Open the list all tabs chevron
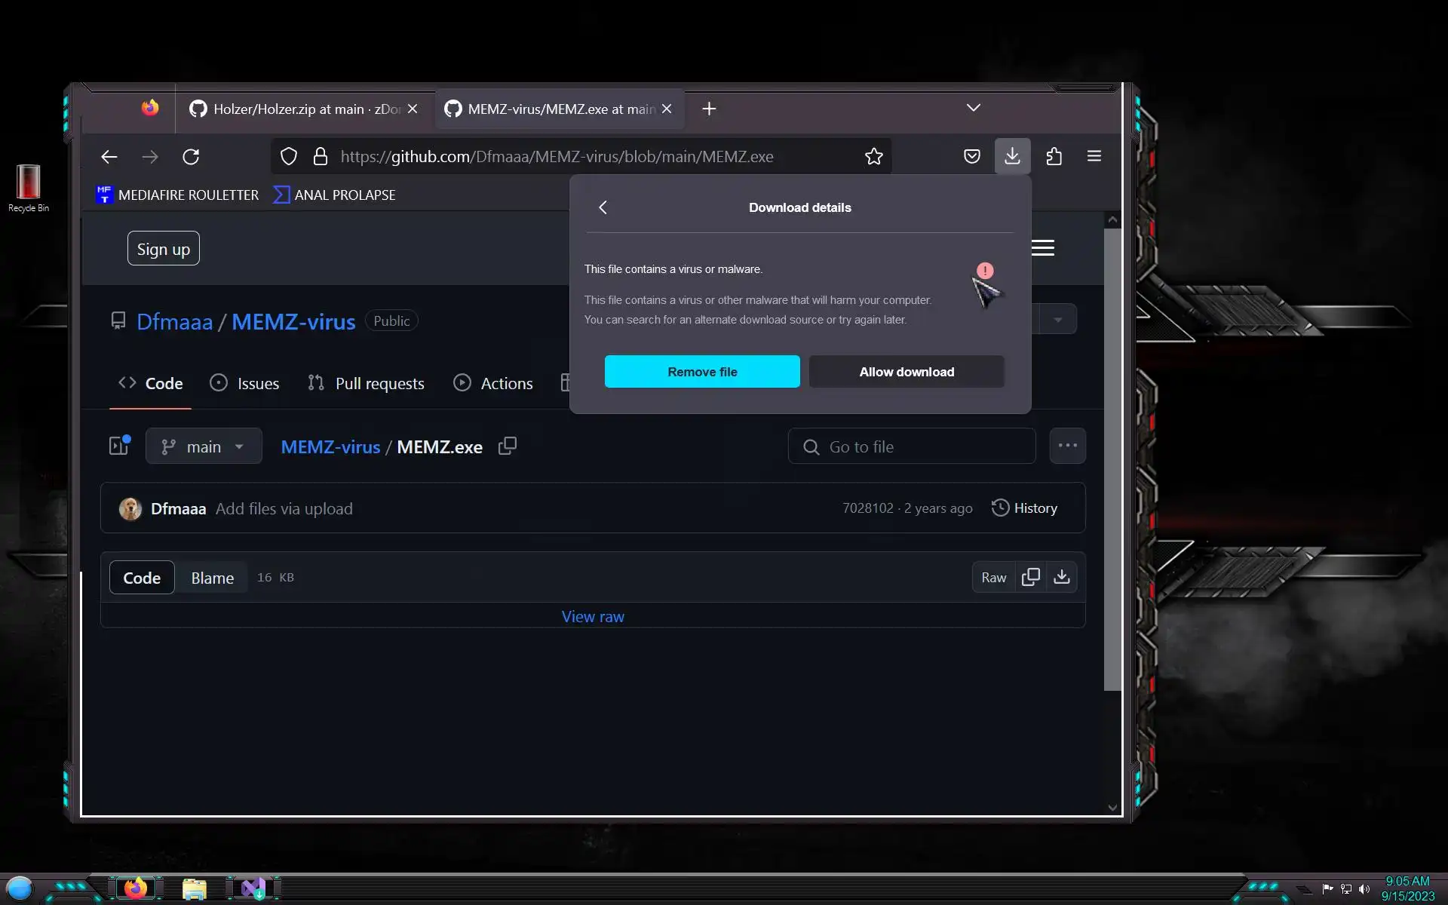The height and width of the screenshot is (905, 1448). 973,108
